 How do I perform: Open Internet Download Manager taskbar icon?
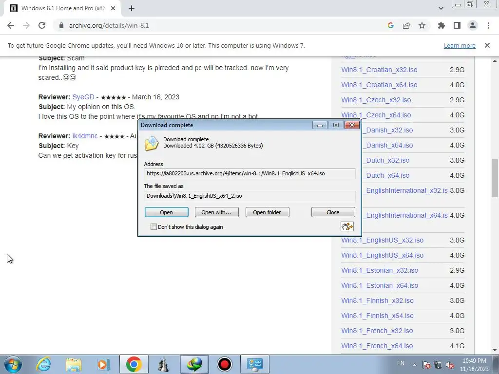point(194,364)
